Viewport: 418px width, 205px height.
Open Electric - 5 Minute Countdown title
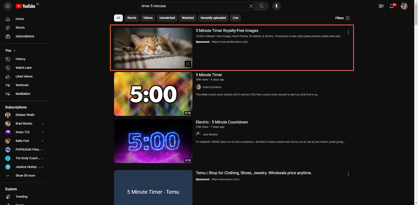point(222,122)
